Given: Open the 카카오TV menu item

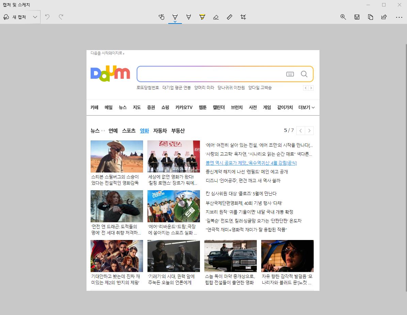Looking at the screenshot, I should pyautogui.click(x=184, y=107).
